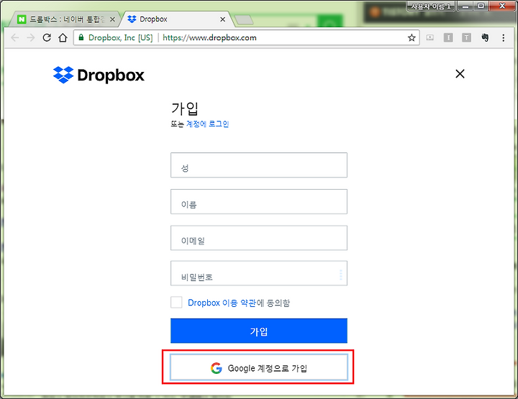This screenshot has width=518, height=399.
Task: Click the gray I extension icon
Action: click(x=448, y=37)
